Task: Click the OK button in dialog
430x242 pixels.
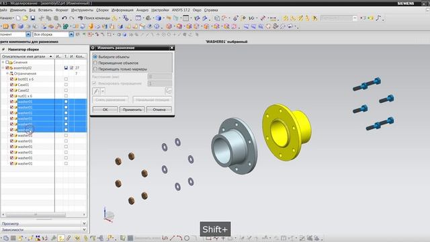Action: [x=105, y=110]
